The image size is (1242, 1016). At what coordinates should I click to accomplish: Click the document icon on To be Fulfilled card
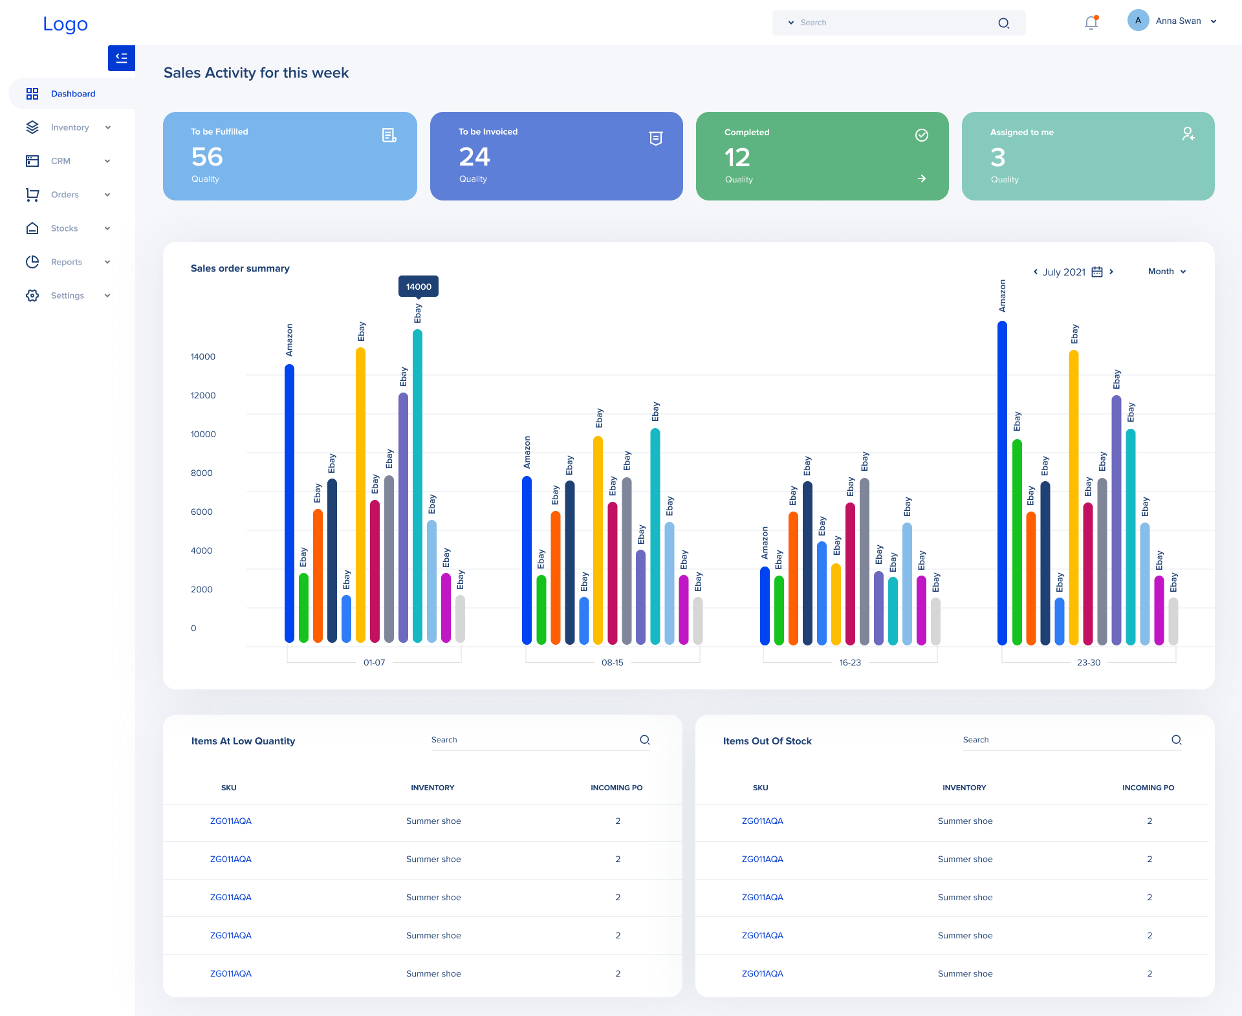(x=389, y=135)
